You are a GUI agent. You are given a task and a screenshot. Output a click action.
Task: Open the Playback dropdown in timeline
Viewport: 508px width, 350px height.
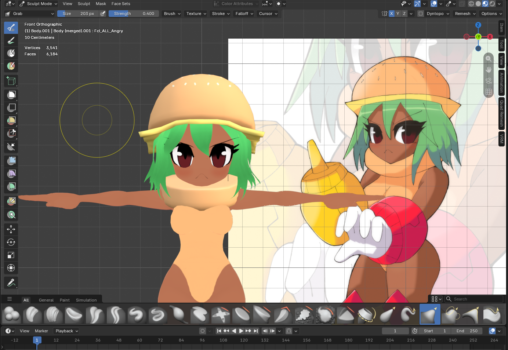[x=67, y=331]
